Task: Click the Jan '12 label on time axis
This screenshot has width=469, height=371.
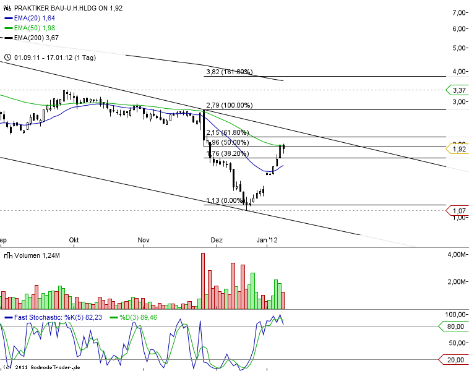Action: pyautogui.click(x=267, y=240)
